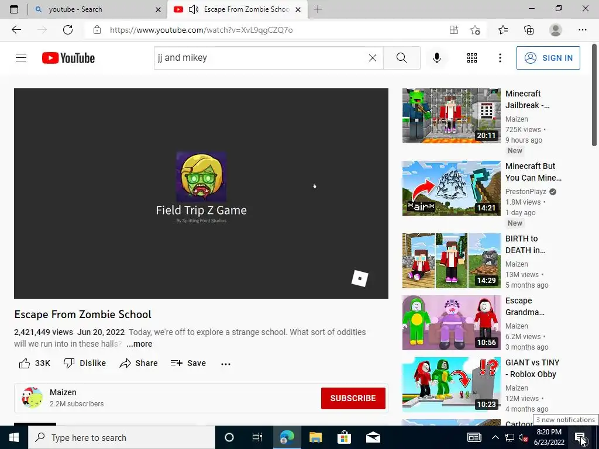Open Minecraft Jailbreak video thumbnail
The image size is (599, 449).
coord(451,116)
